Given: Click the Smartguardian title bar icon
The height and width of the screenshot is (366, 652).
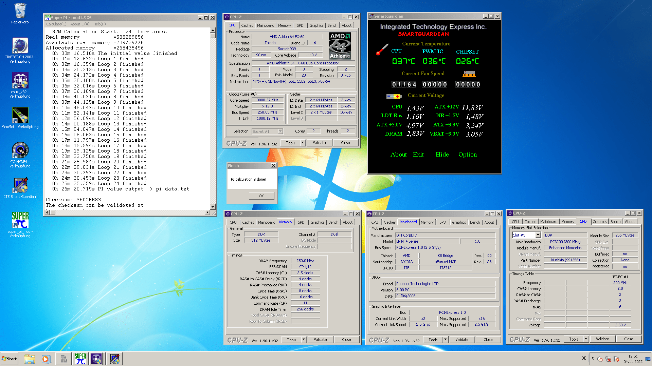Looking at the screenshot, I should pyautogui.click(x=371, y=16).
